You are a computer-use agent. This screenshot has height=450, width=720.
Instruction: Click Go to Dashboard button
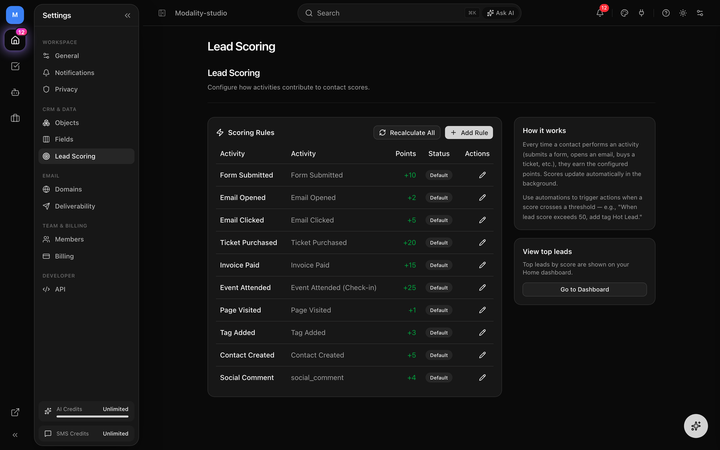tap(585, 289)
